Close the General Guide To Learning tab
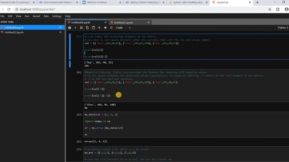This screenshot has width=289, height=162. (33, 2)
